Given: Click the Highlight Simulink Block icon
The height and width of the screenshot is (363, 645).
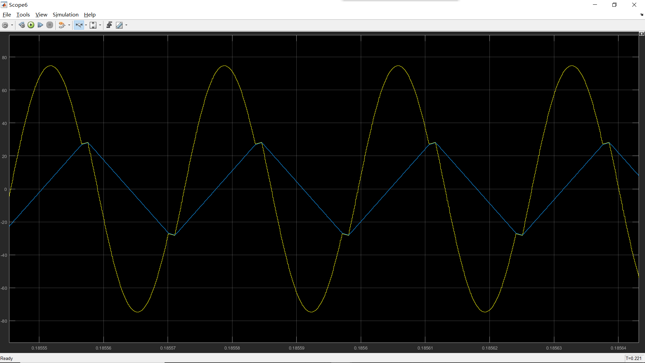Looking at the screenshot, I should point(62,25).
